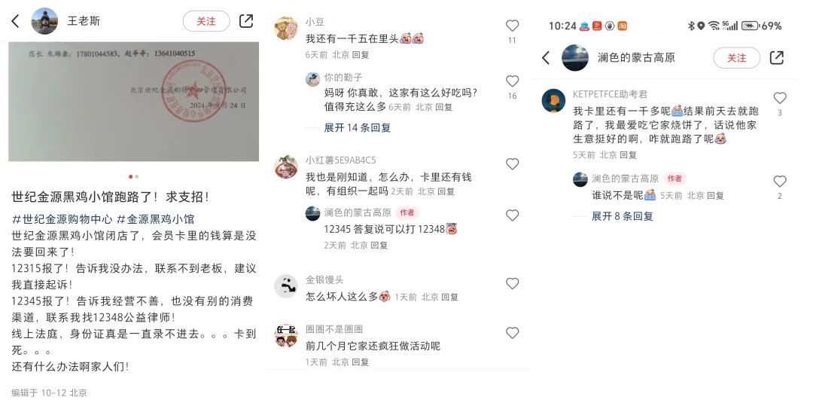813x409 pixels.
Task: Follow 王老斯 with 关注 button
Action: pyautogui.click(x=206, y=21)
